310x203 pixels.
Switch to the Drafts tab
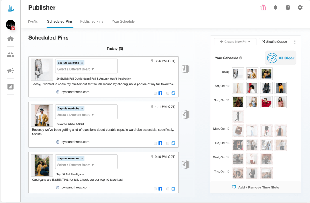click(33, 22)
